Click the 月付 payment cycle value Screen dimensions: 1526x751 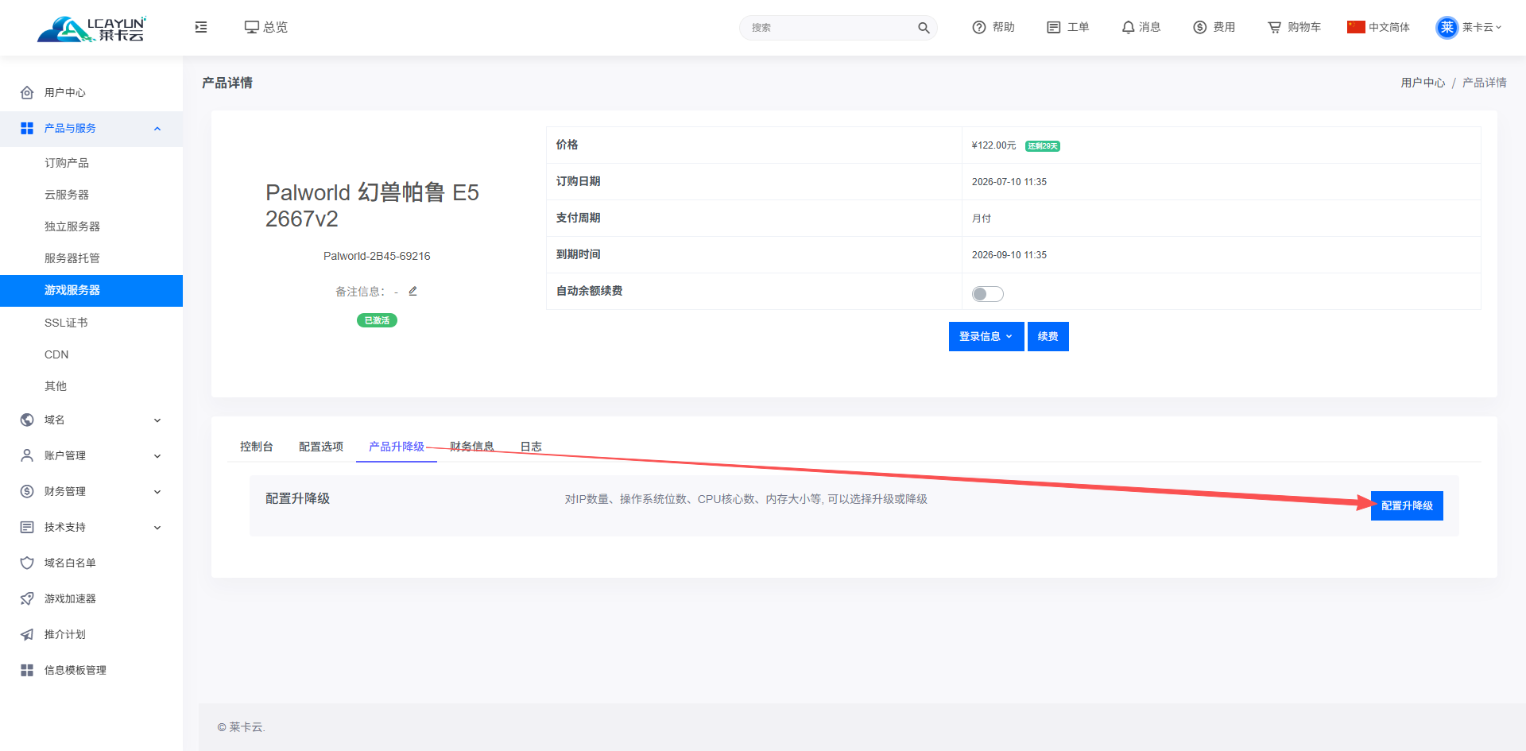tap(982, 219)
